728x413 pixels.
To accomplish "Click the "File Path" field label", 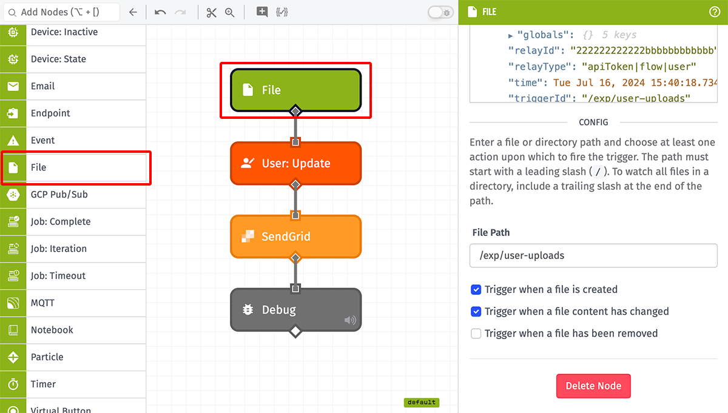I will coord(491,232).
